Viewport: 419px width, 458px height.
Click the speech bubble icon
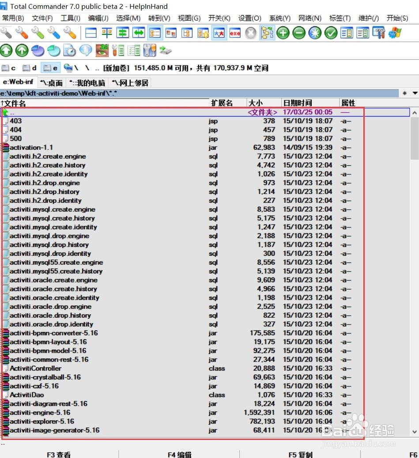(x=86, y=50)
